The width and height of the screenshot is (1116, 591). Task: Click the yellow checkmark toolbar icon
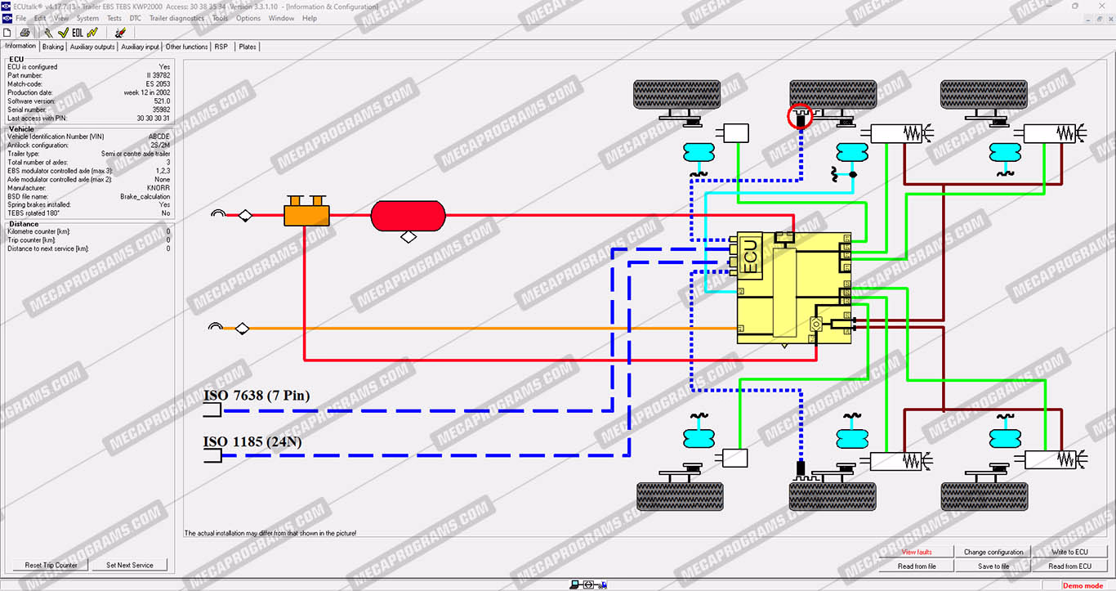[x=62, y=33]
